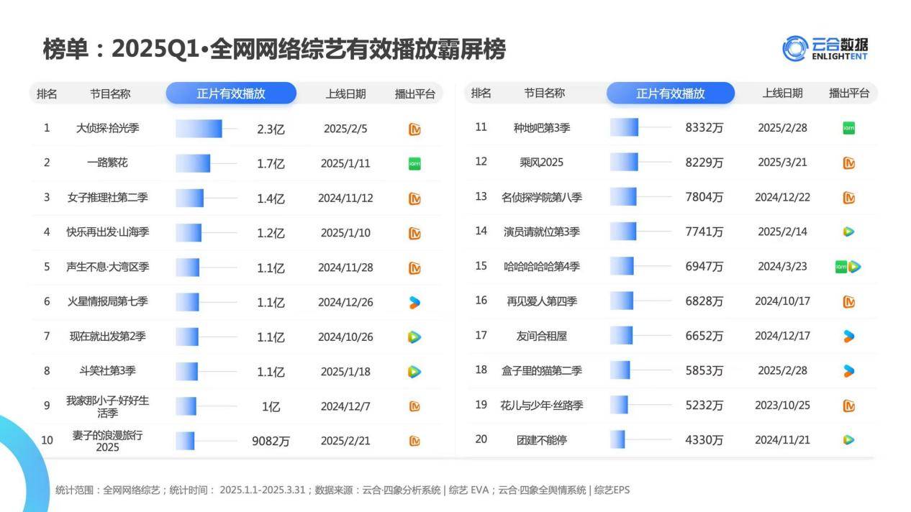Click the blue playback bar for 团建不能停
The height and width of the screenshot is (512, 911).
[617, 439]
